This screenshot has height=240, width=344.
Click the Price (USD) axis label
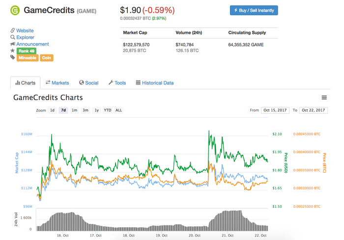click(x=286, y=163)
